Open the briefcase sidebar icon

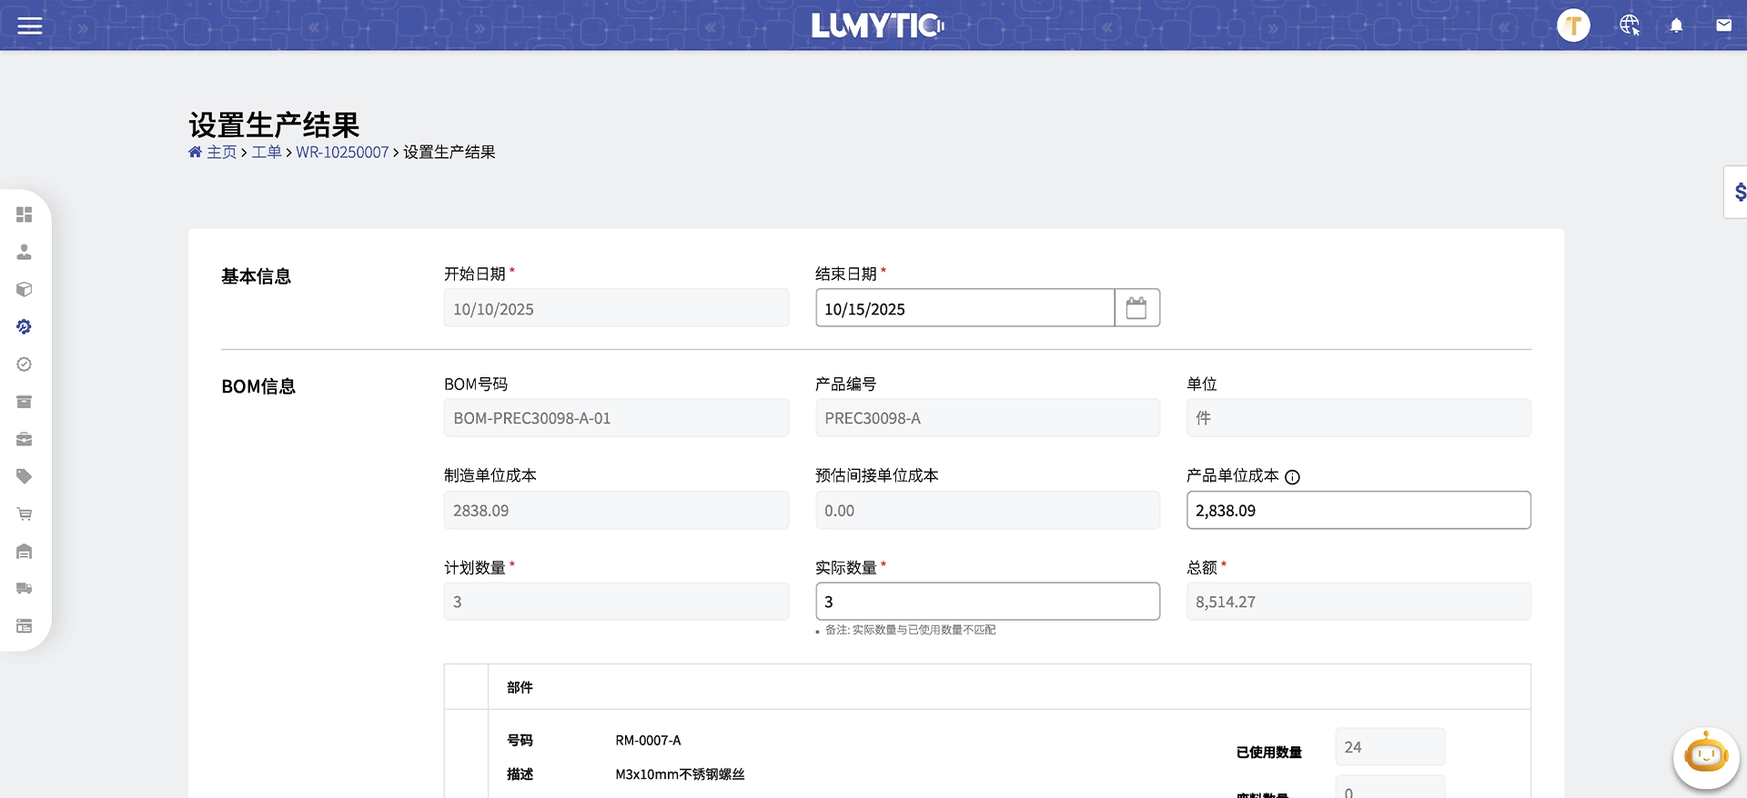(x=25, y=439)
